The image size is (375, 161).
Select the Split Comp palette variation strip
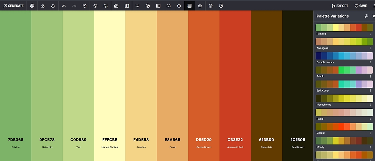344,84
